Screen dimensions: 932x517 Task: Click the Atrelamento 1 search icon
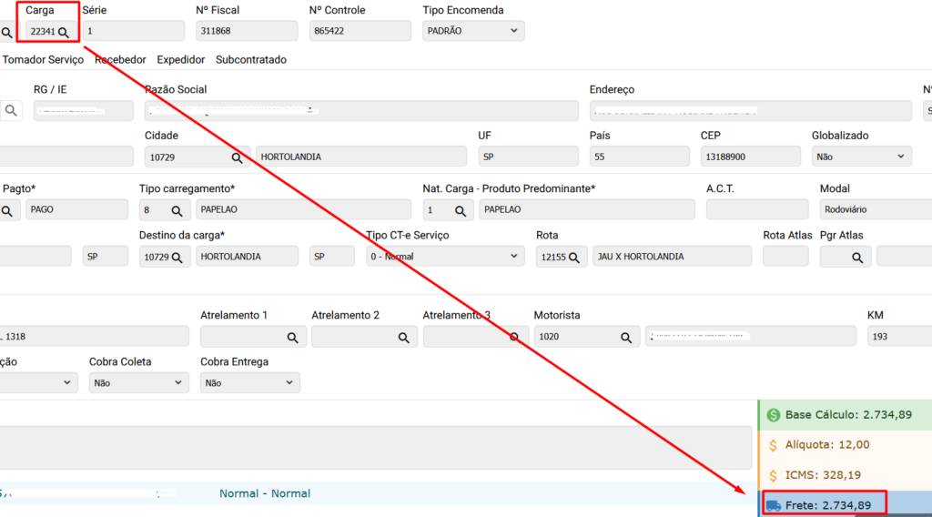coord(292,337)
